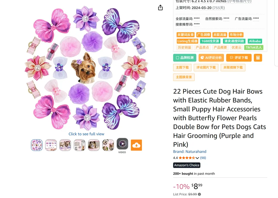The width and height of the screenshot is (278, 198).
Task: Select the 关键词反查 tag
Action: point(185,35)
